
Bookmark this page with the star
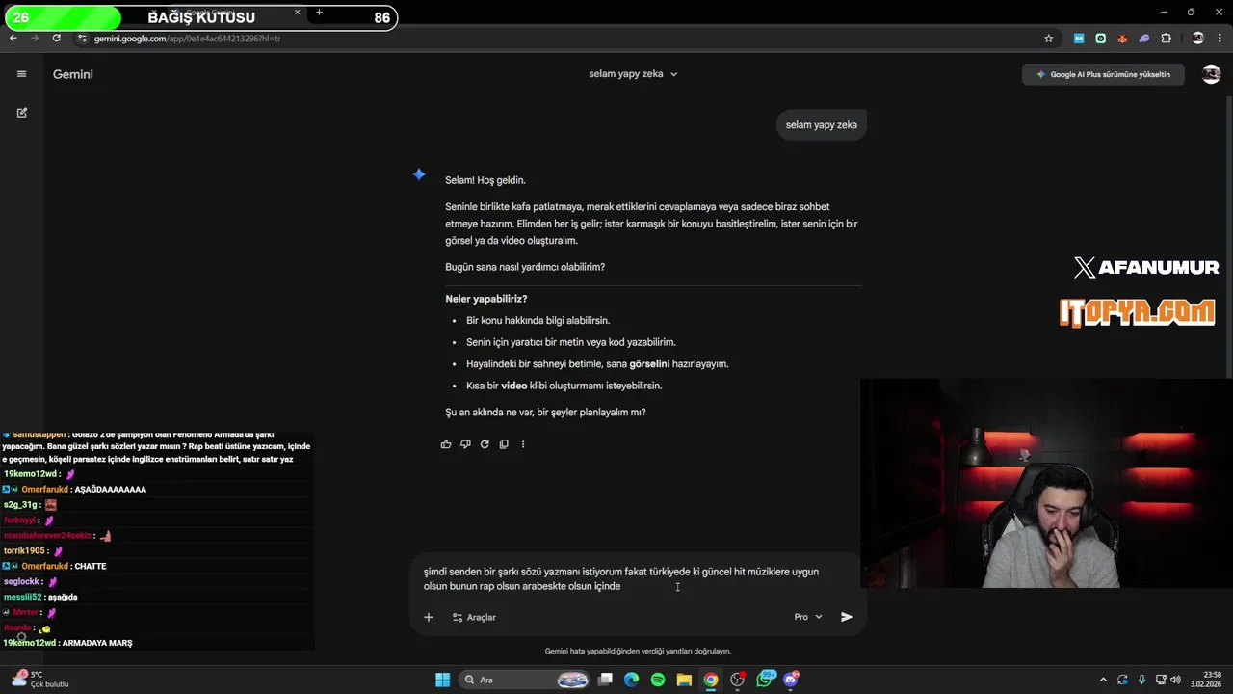1049,39
